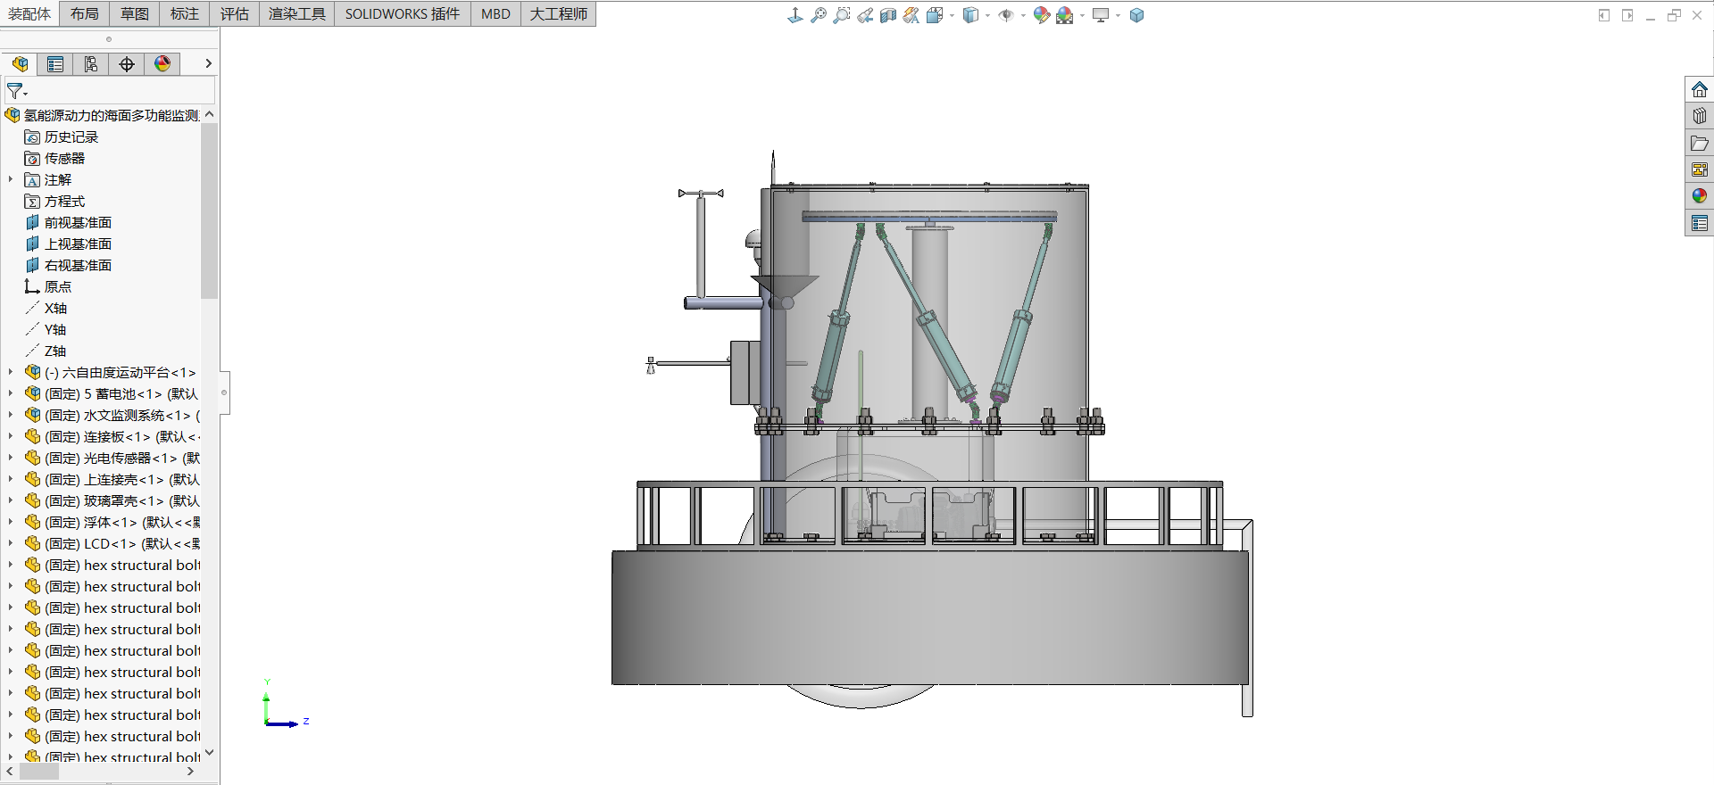Image resolution: width=1714 pixels, height=785 pixels.
Task: Click the SOLIDWORKS Resources home icon
Action: coord(1699,89)
